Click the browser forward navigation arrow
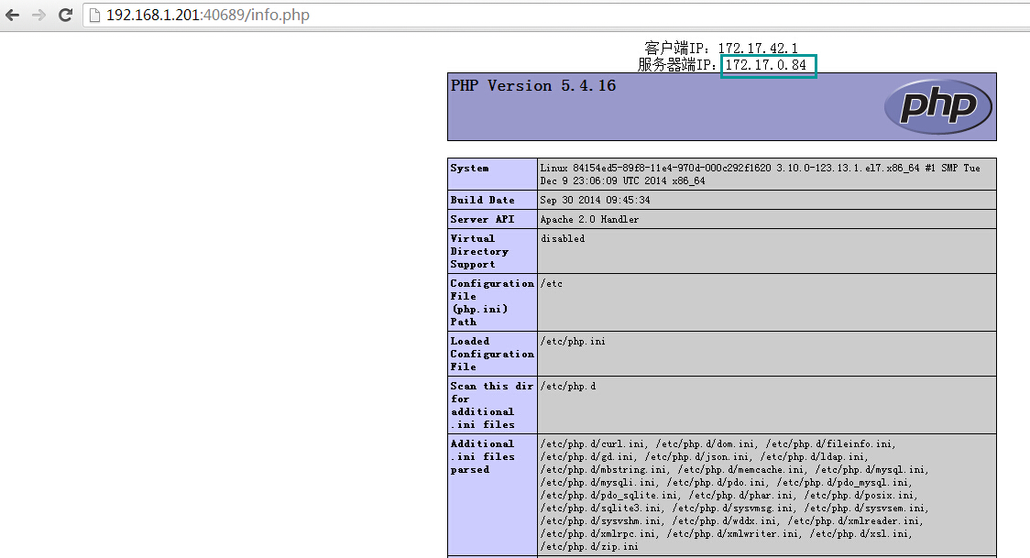 (x=38, y=15)
